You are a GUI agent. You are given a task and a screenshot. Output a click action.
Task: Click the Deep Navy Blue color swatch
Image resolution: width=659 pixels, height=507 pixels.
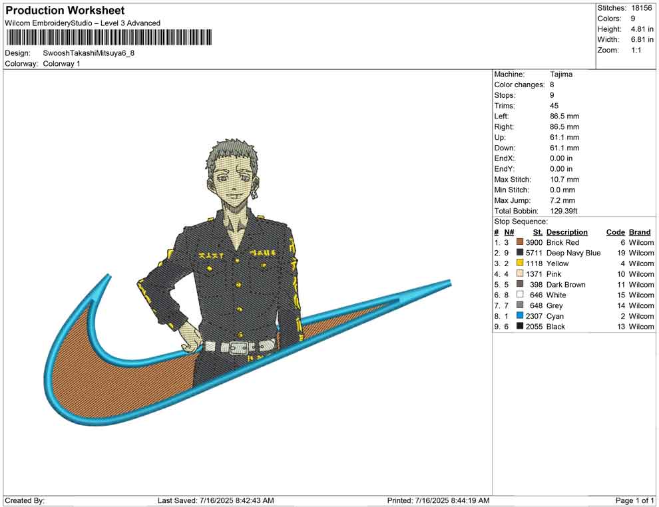(520, 252)
